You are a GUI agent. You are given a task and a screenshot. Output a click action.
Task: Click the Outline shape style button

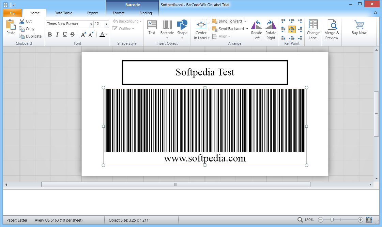[x=123, y=29]
